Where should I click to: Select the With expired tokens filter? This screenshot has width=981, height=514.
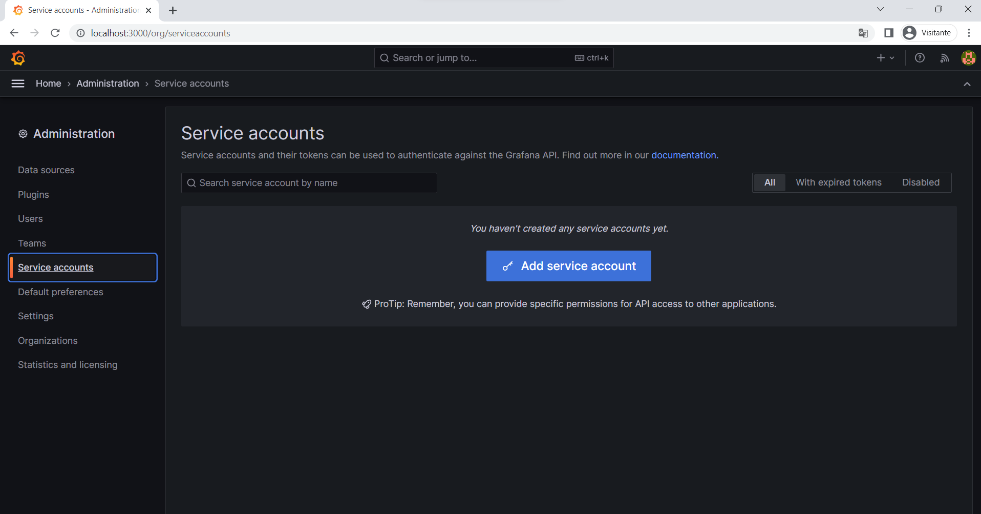(x=838, y=182)
